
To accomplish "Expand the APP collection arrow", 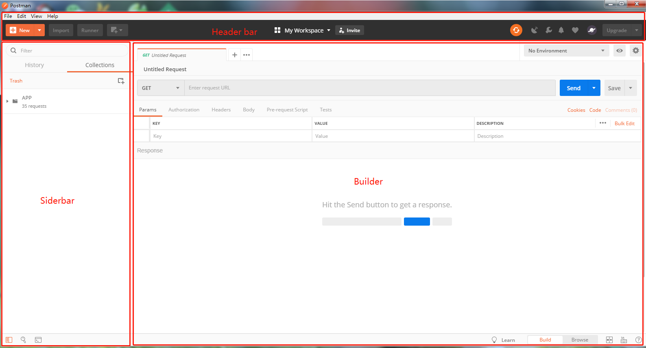I will click(x=7, y=101).
